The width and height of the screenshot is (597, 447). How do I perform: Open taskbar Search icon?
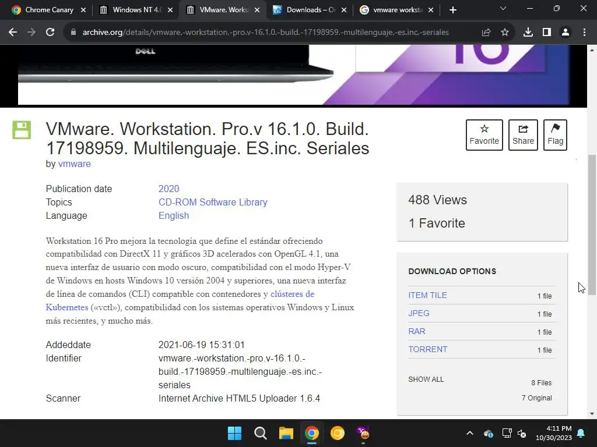point(261,433)
